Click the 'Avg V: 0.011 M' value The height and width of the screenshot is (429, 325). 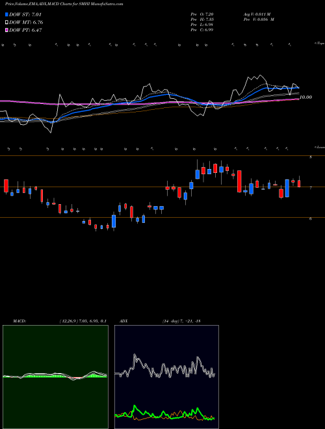pyautogui.click(x=257, y=14)
